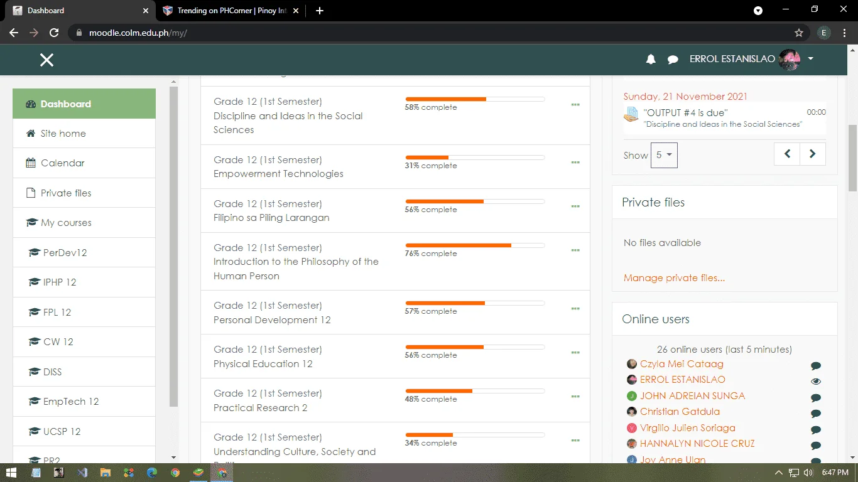Open PerDev12 course in sidebar
Image resolution: width=858 pixels, height=482 pixels.
pos(84,252)
